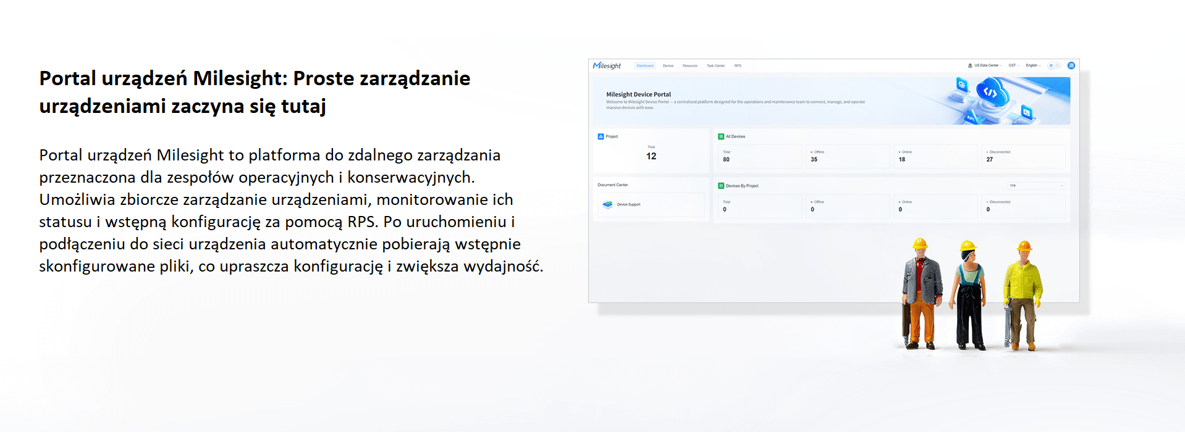Expand the US Data Center dropdown
The width and height of the screenshot is (1185, 432).
(987, 65)
